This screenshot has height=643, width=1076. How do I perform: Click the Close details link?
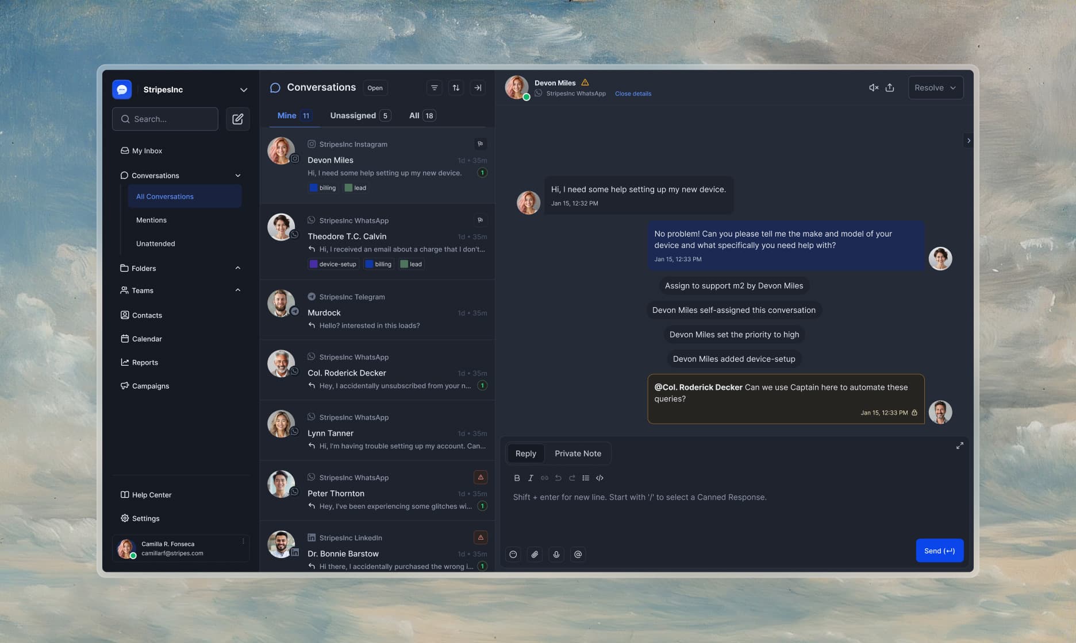click(x=633, y=94)
